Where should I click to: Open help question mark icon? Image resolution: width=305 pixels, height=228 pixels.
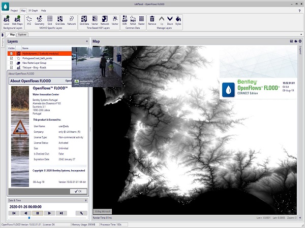point(299,11)
